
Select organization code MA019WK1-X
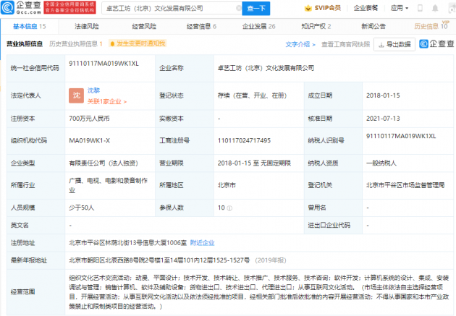pyautogui.click(x=89, y=140)
